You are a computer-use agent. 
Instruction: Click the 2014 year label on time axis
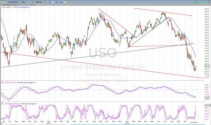[127, 123]
